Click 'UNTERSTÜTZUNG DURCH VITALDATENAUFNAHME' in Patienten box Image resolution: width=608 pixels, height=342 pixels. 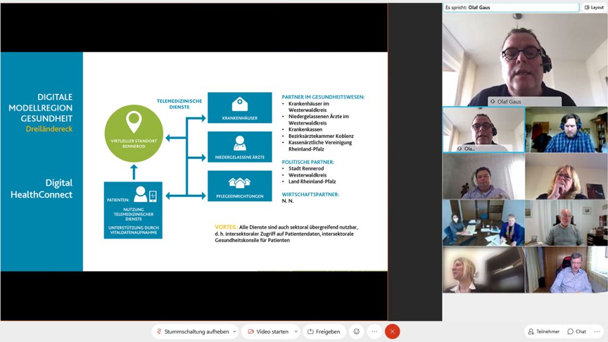[x=134, y=230]
